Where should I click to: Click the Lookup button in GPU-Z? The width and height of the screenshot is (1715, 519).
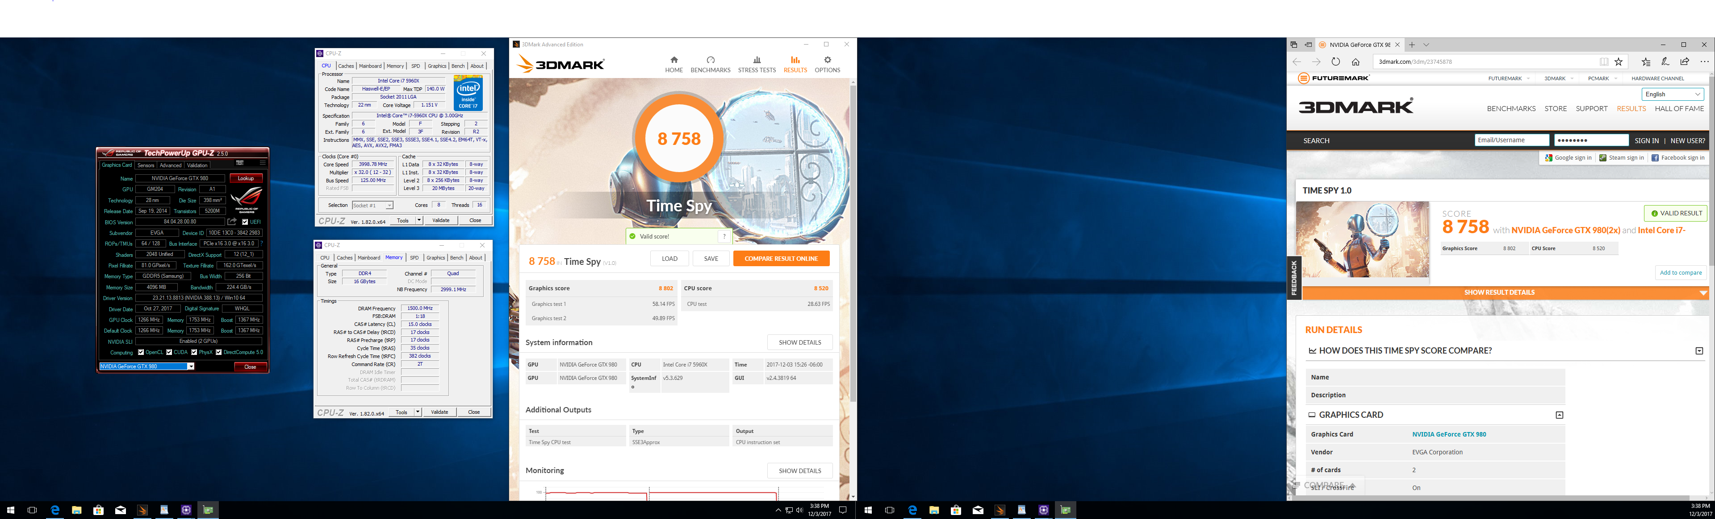(246, 178)
